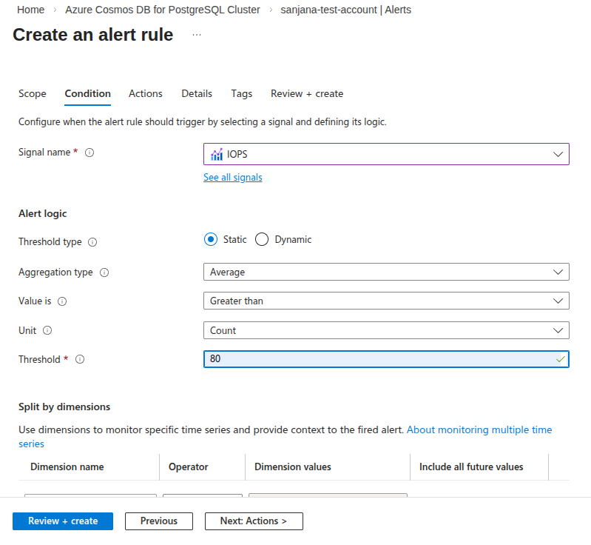Select the Static threshold radio button
The height and width of the screenshot is (545, 591).
(x=211, y=239)
